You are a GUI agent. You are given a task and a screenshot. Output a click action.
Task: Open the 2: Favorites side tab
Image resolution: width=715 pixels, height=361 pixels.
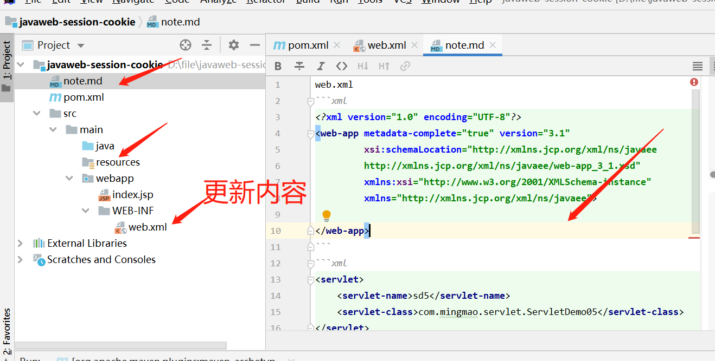7,331
